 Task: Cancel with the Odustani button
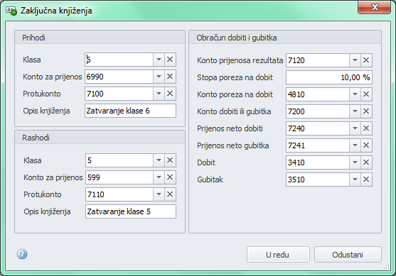348,255
